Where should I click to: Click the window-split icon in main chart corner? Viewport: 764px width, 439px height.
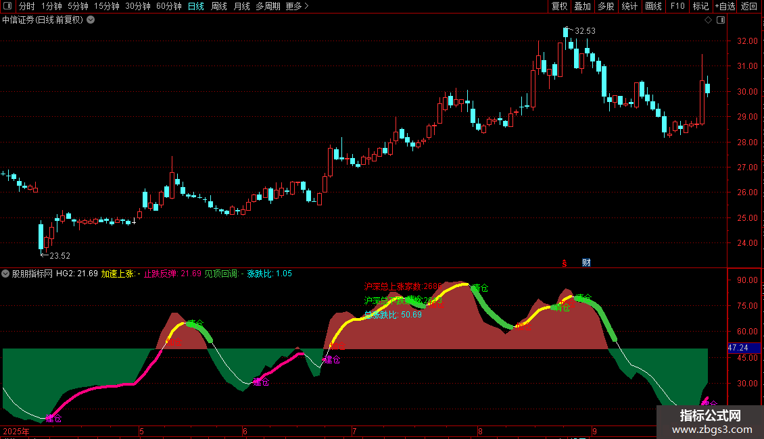pyautogui.click(x=721, y=20)
